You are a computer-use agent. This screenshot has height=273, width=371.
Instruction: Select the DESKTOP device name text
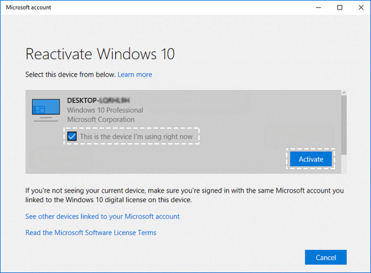pyautogui.click(x=98, y=101)
